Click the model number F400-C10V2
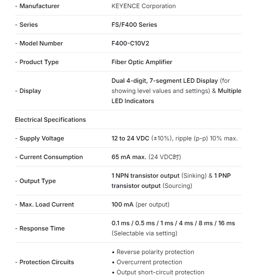269x278 pixels. (x=130, y=43)
